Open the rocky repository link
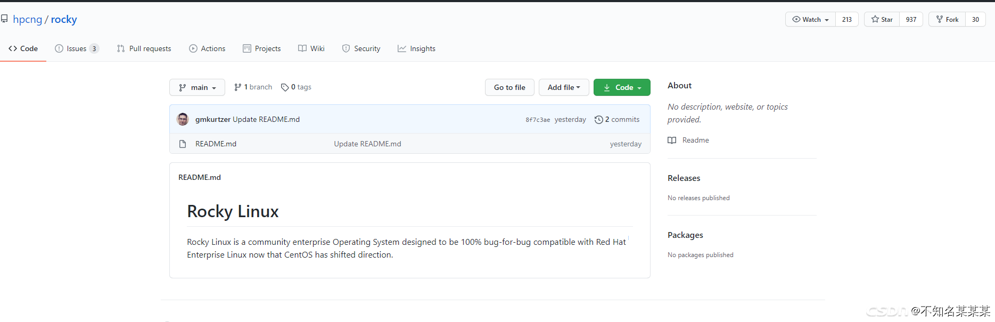 pyautogui.click(x=64, y=19)
